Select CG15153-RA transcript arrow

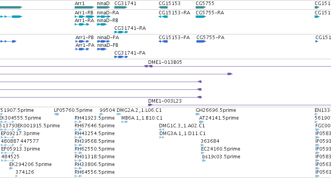(x=163, y=17)
